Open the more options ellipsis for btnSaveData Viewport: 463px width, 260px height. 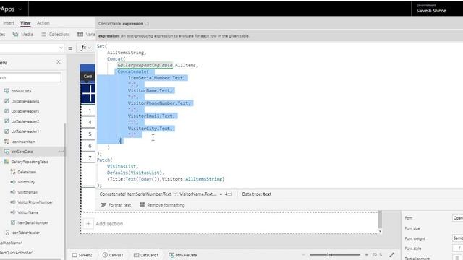pos(61,151)
